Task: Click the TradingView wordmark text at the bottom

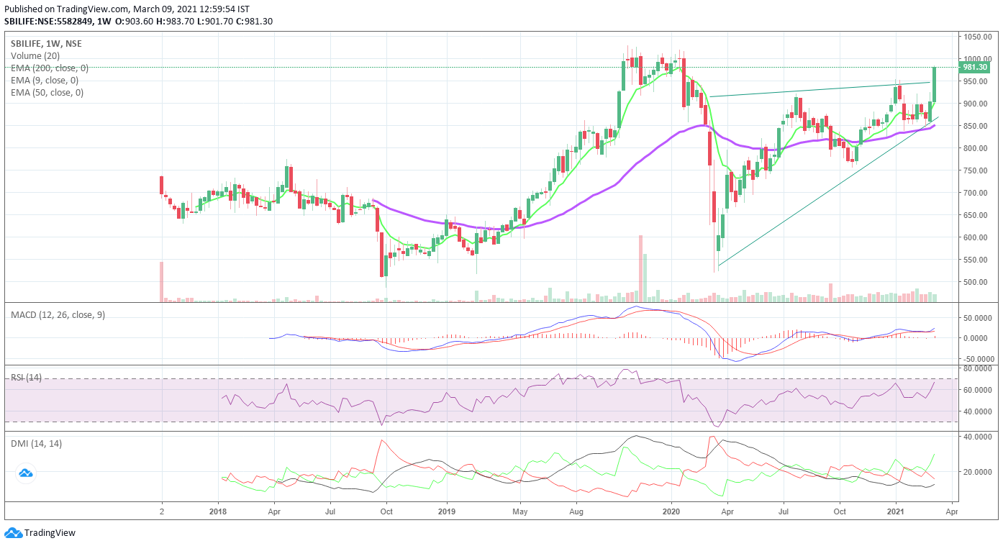Action: [x=50, y=533]
